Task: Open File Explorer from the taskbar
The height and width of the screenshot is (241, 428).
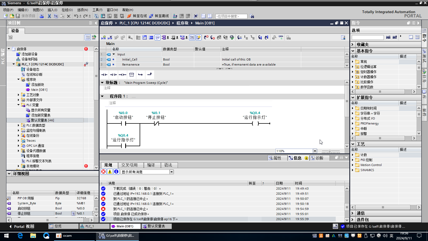Action: click(x=33, y=236)
